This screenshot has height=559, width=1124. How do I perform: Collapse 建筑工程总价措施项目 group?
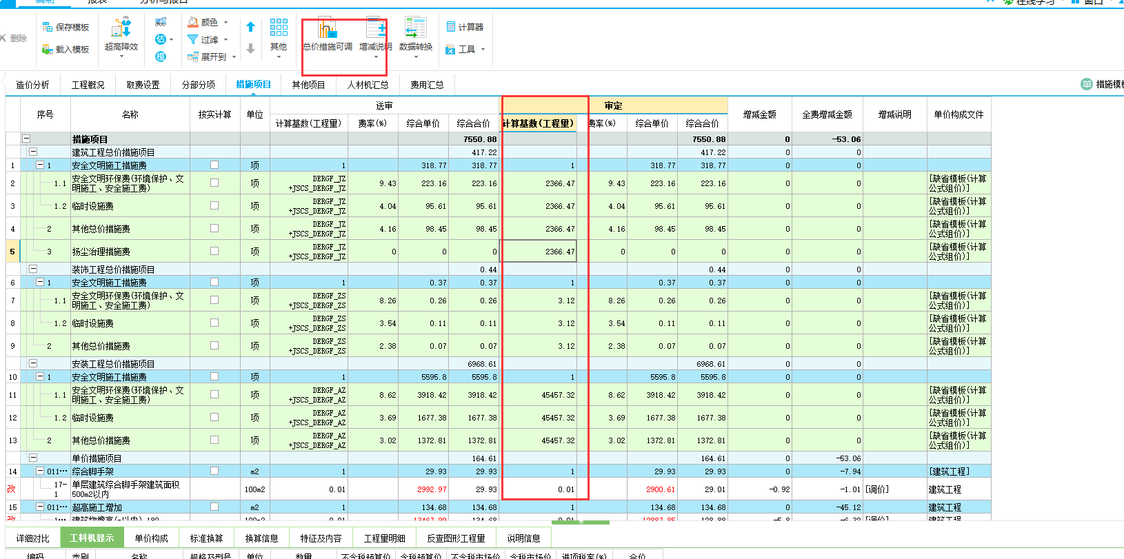pyautogui.click(x=32, y=152)
